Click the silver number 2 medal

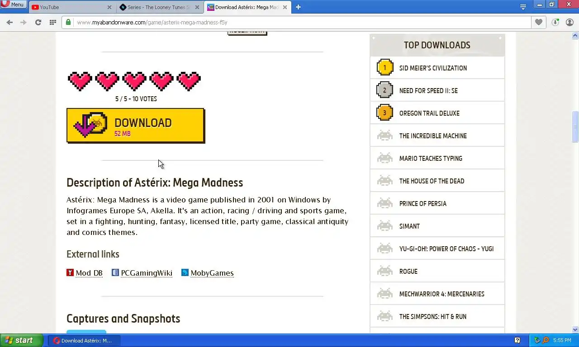(x=385, y=90)
